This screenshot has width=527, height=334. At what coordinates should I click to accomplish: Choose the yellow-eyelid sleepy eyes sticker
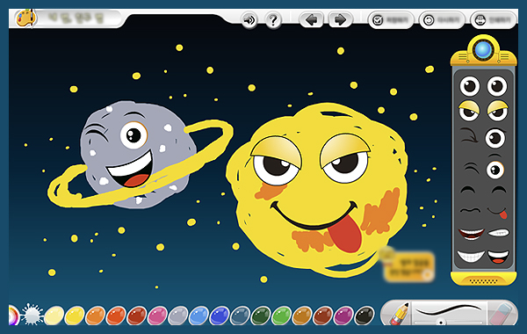tap(483, 111)
